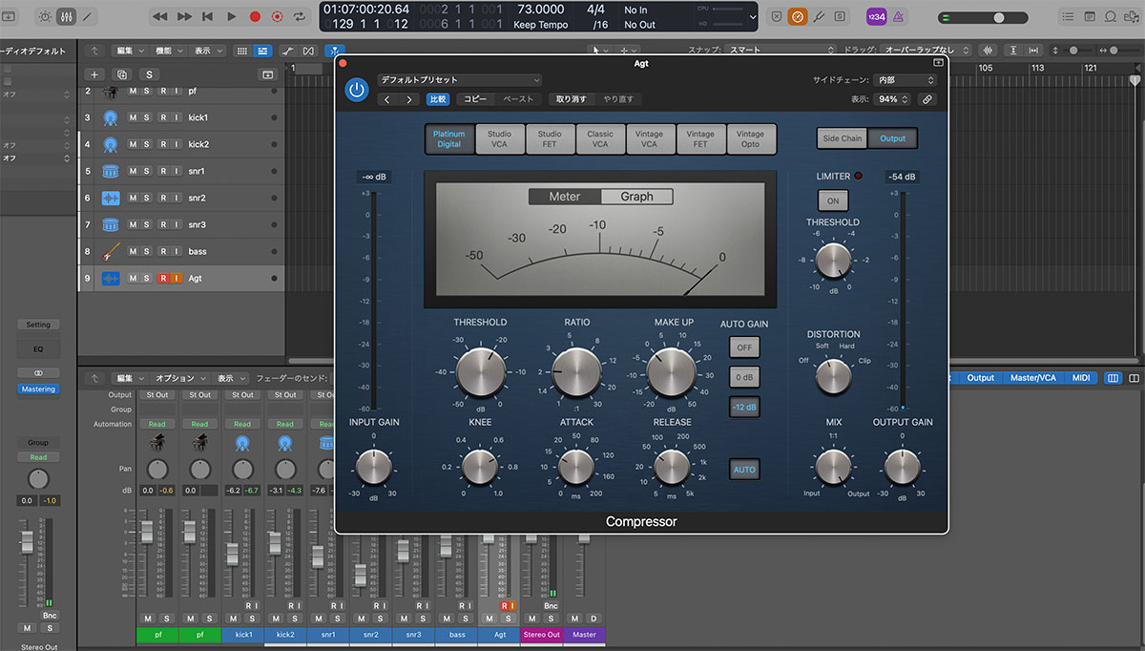The width and height of the screenshot is (1145, 651).
Task: Click the add track plus icon
Action: click(94, 74)
